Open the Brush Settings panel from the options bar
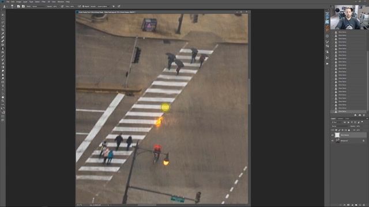 coord(18,6)
